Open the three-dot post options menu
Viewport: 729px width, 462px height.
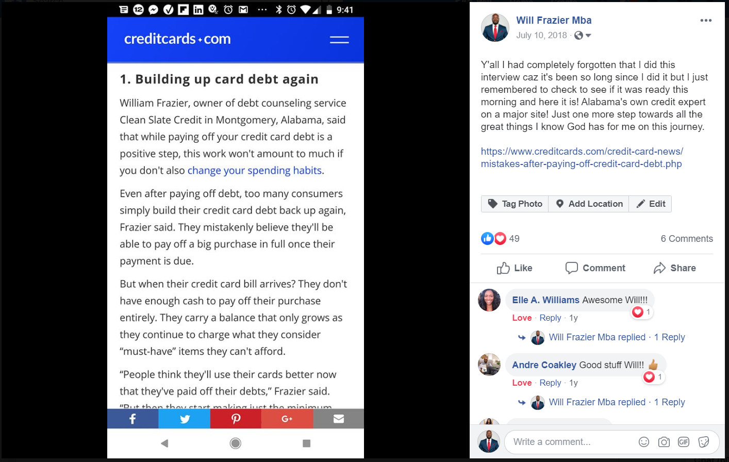pyautogui.click(x=706, y=21)
